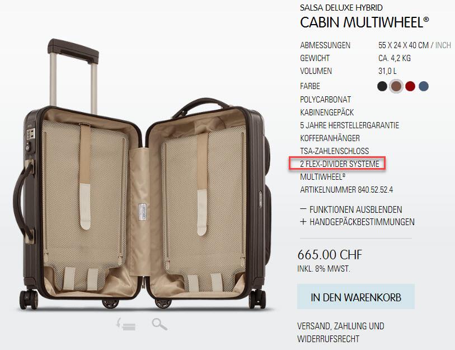Collapse Funktionen ausblenden section
Screen dimensions: 455x350
pos(351,209)
